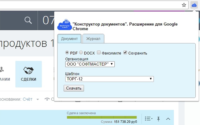
Task: Expand the Счёт dropdown arrow
Action: [37, 99]
